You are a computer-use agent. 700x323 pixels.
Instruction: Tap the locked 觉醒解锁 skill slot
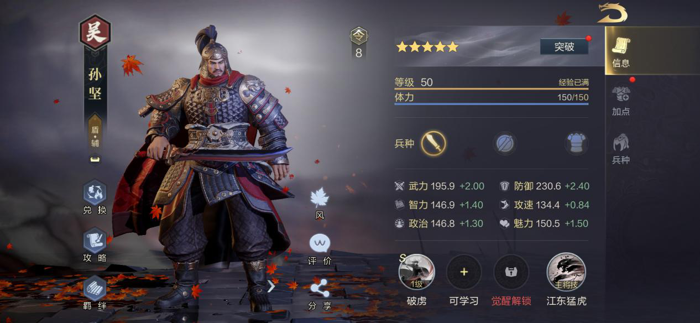click(x=511, y=272)
